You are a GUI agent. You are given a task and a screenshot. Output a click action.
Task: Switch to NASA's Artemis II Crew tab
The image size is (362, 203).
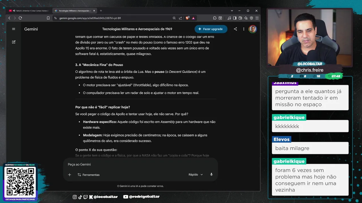[29, 11]
